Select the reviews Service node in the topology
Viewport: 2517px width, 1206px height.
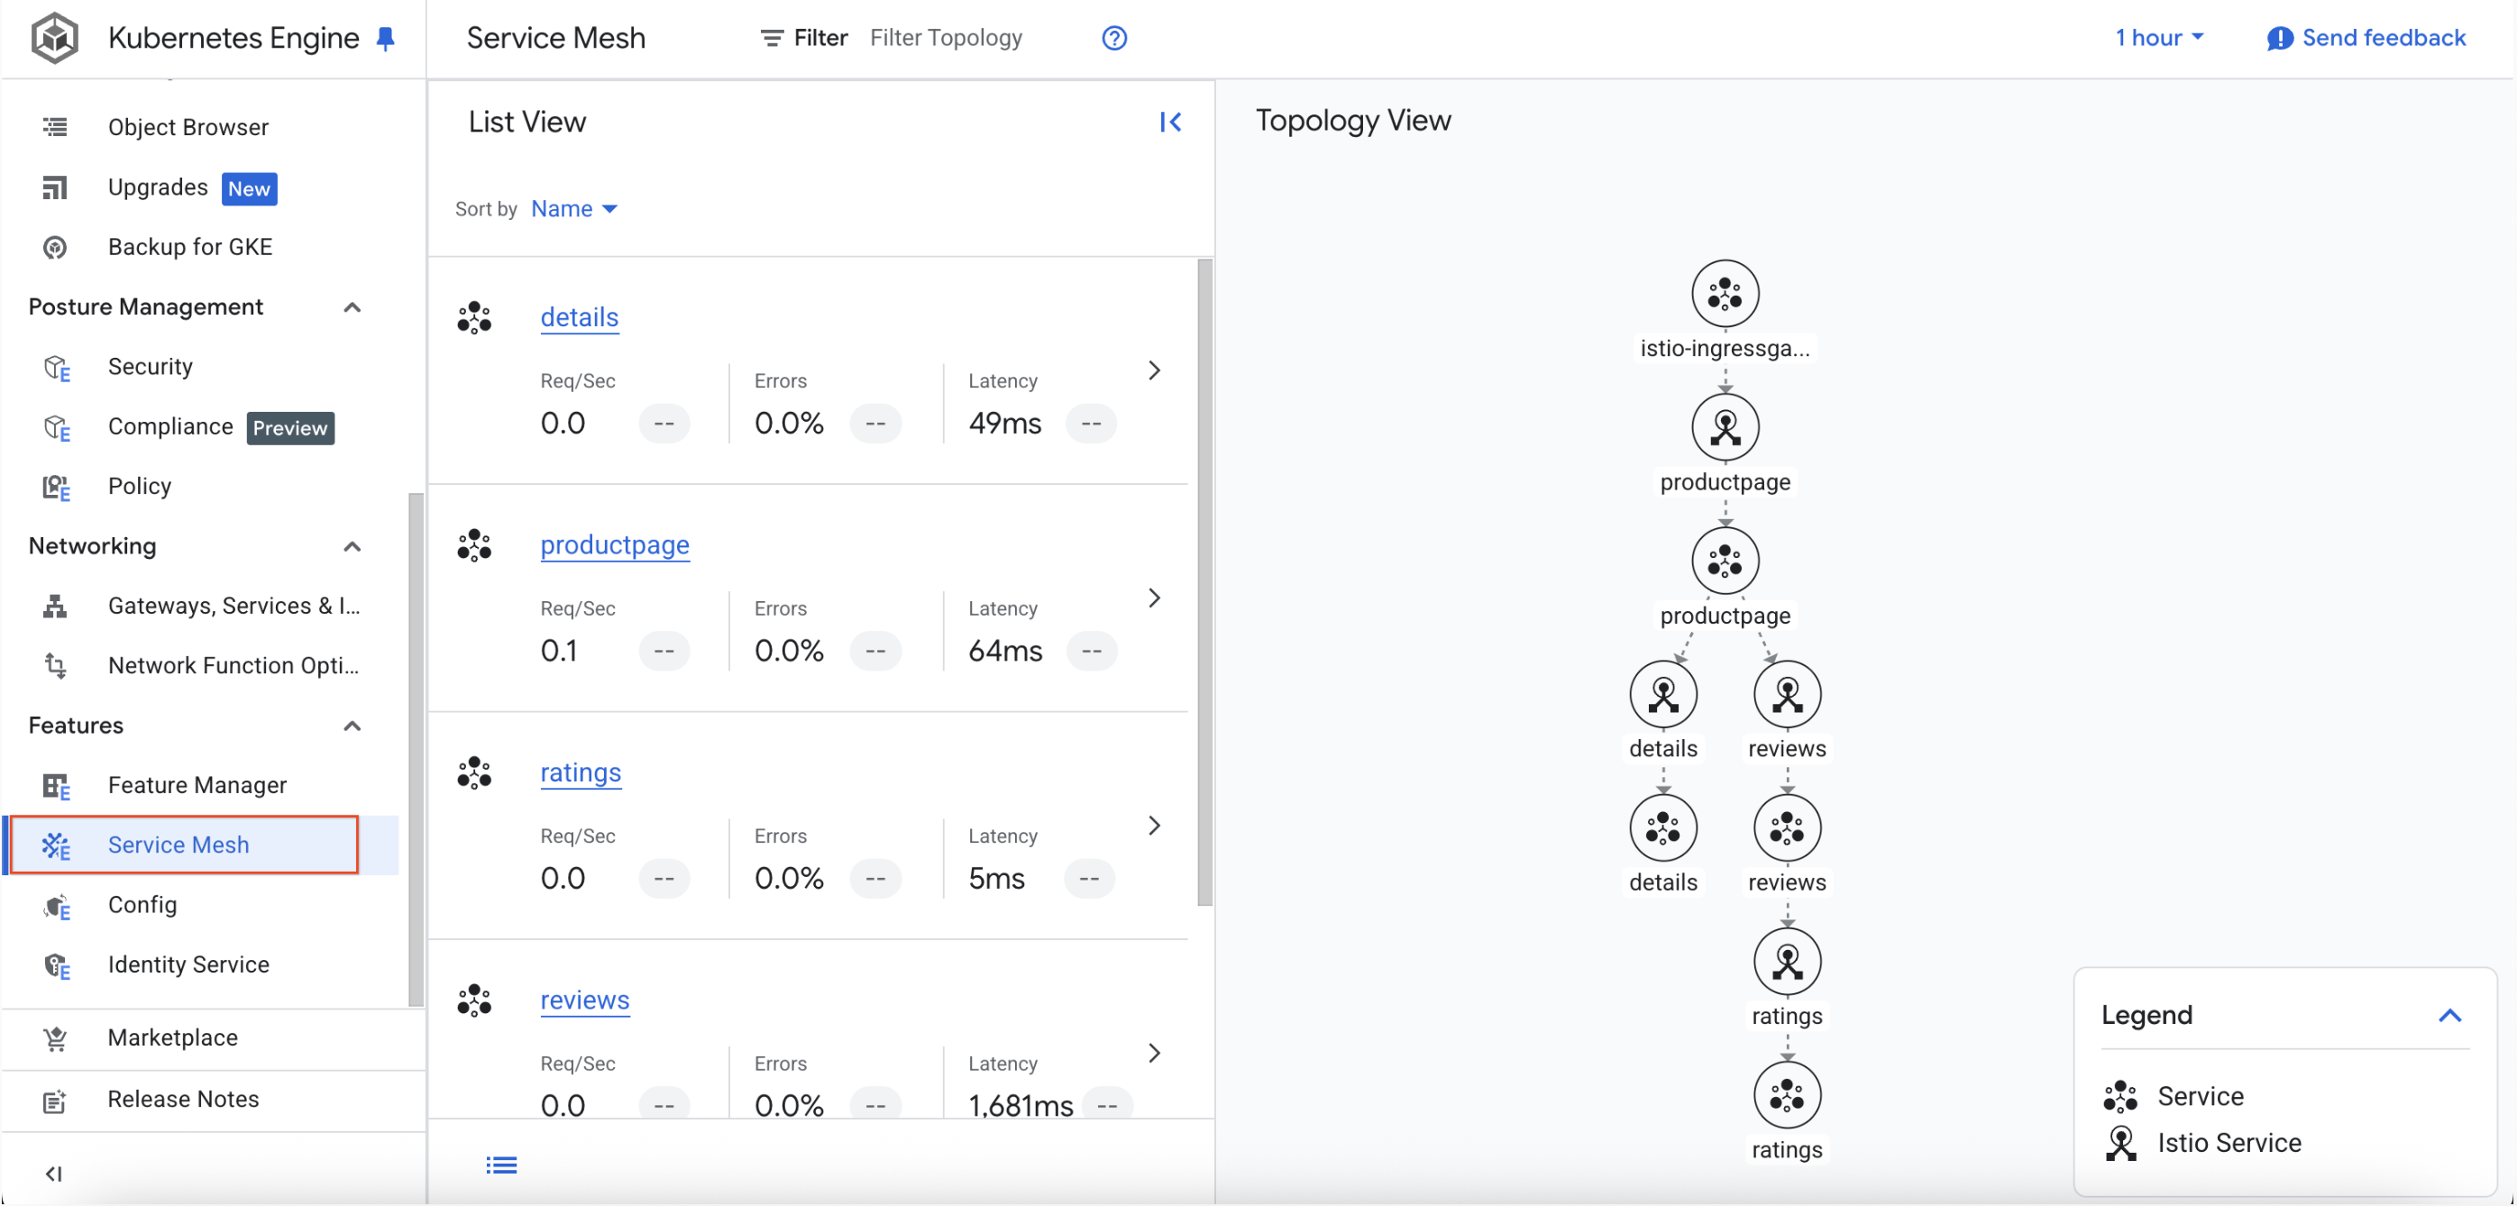(x=1786, y=828)
